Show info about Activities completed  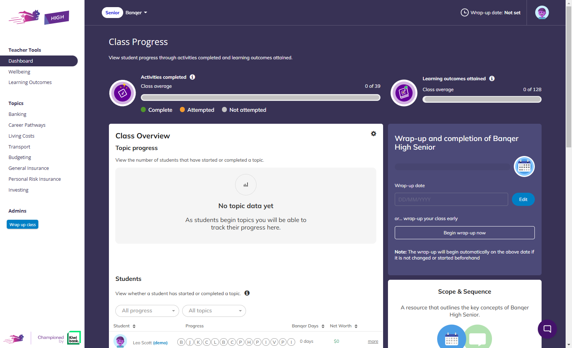(192, 77)
